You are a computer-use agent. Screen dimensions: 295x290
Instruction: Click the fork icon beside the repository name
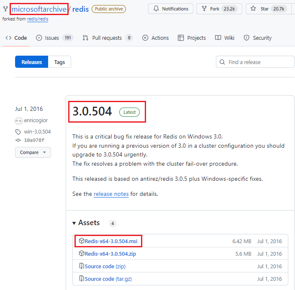[x=5, y=9]
